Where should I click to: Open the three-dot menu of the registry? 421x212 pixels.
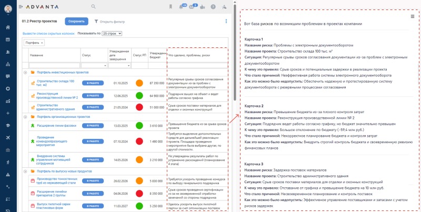(x=226, y=21)
